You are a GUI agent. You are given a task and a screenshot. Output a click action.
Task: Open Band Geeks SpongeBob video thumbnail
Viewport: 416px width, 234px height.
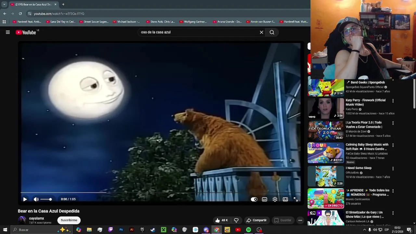[326, 88]
